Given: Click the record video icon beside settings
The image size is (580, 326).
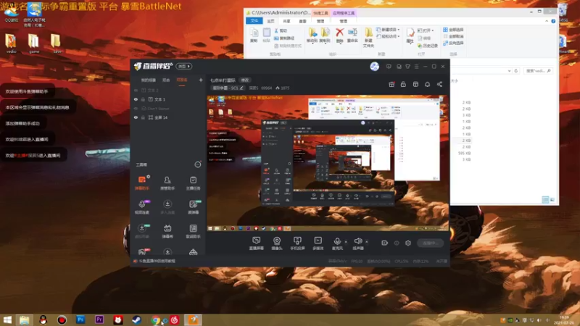Looking at the screenshot, I should (384, 243).
